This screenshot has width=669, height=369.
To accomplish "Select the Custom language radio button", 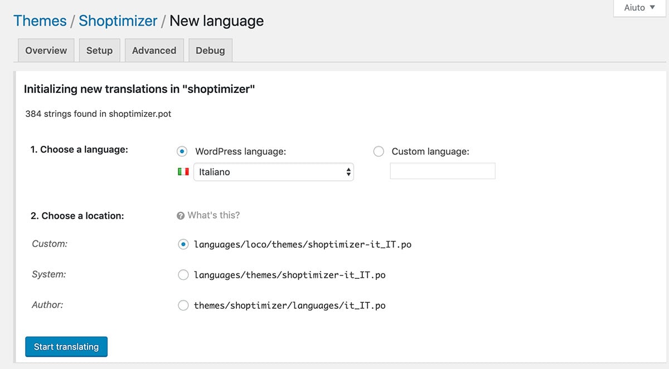I will (x=379, y=151).
